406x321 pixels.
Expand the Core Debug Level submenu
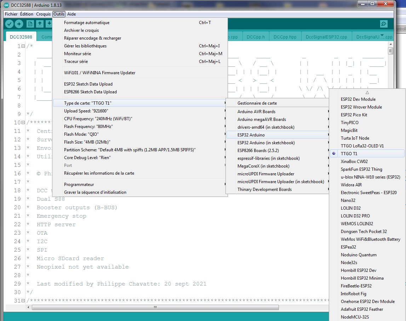(x=140, y=158)
